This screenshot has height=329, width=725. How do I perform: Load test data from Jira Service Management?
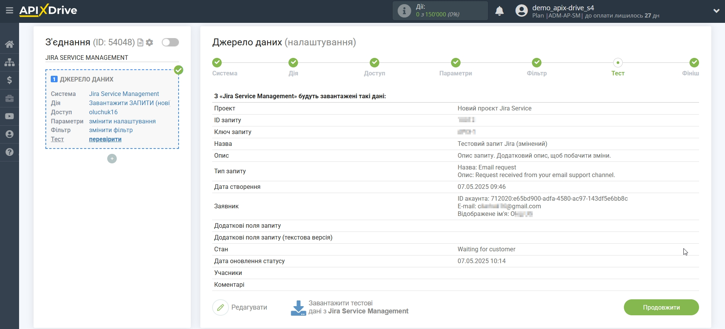pos(358,307)
